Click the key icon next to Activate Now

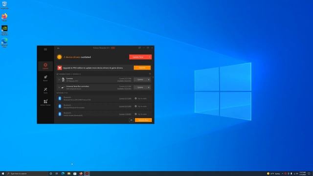132,120
